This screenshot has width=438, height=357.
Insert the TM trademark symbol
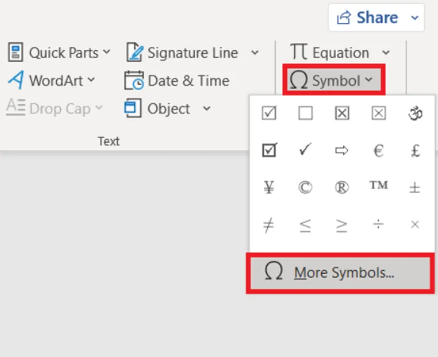[x=378, y=186]
